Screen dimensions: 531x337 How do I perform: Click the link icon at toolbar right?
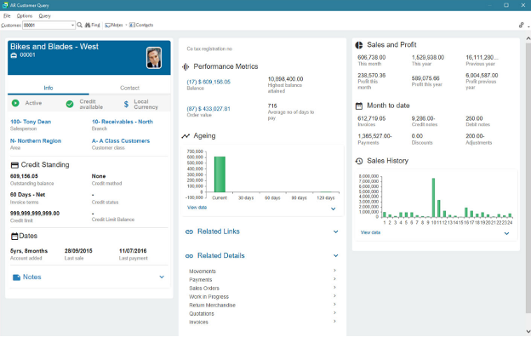[521, 25]
